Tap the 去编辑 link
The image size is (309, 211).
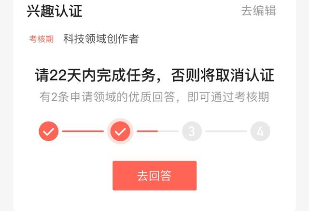(259, 11)
